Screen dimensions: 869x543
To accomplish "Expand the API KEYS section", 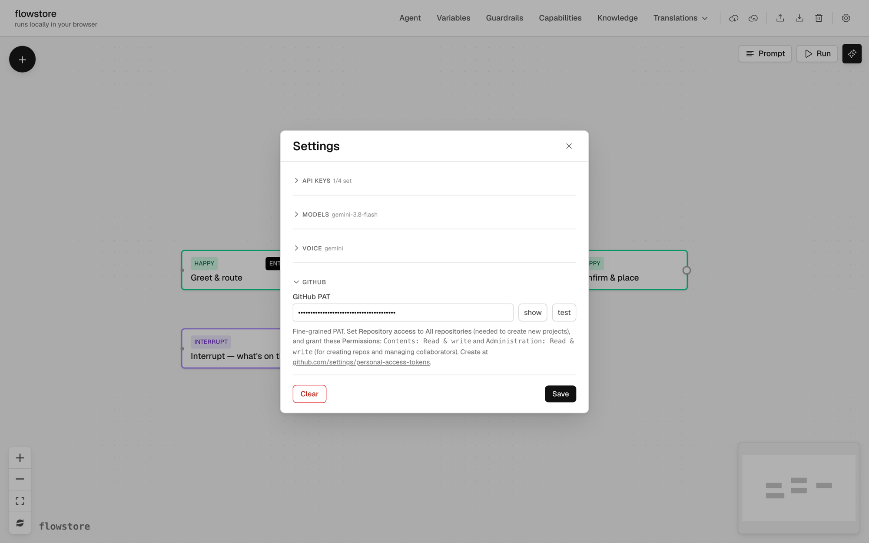I will 322,181.
